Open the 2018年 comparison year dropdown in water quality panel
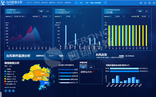The width and height of the screenshot is (156, 97). click(144, 17)
